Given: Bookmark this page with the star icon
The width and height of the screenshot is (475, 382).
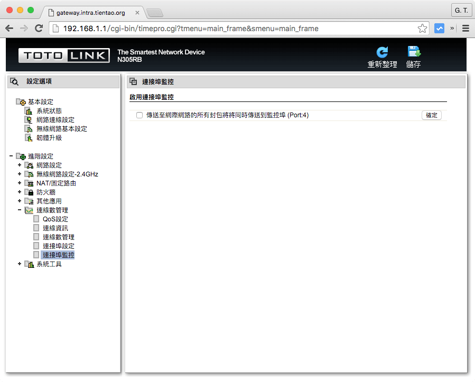Looking at the screenshot, I should click(422, 29).
